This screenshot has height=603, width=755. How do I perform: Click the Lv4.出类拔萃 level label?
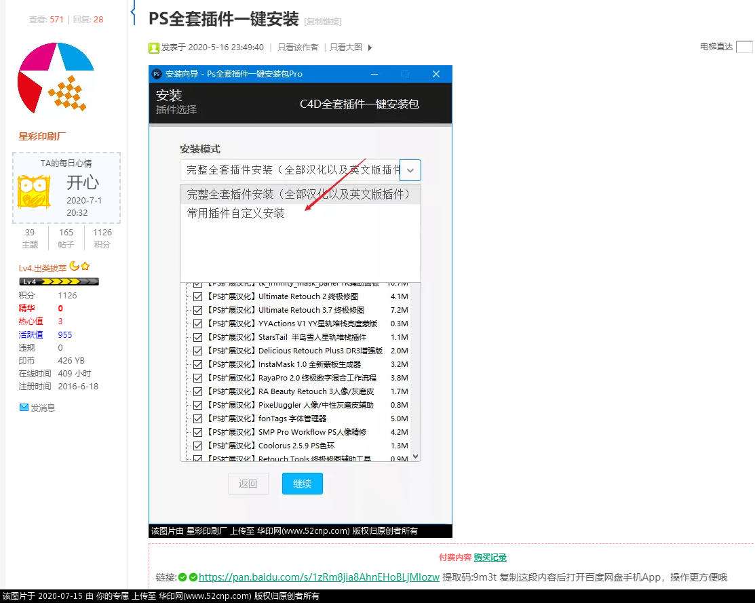pyautogui.click(x=42, y=269)
